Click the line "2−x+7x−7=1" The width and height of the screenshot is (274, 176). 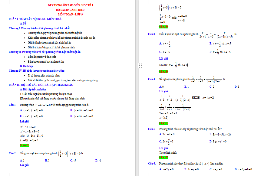coord(168,113)
